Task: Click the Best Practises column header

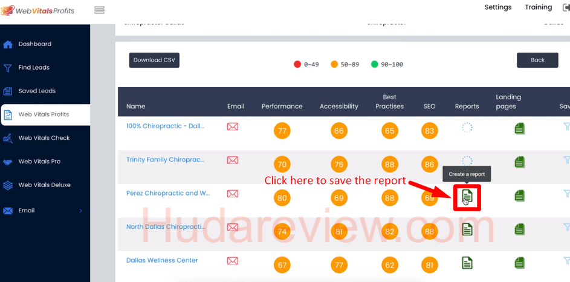Action: click(390, 102)
